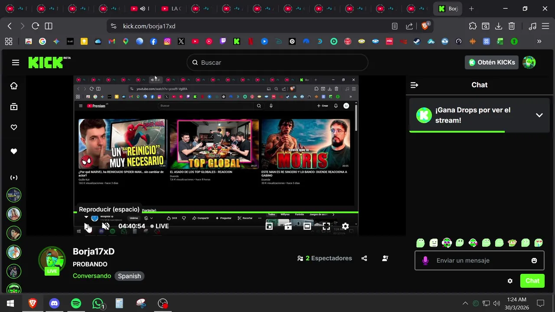Open the clip creation icon in player
Image resolution: width=555 pixels, height=312 pixels.
point(288,226)
